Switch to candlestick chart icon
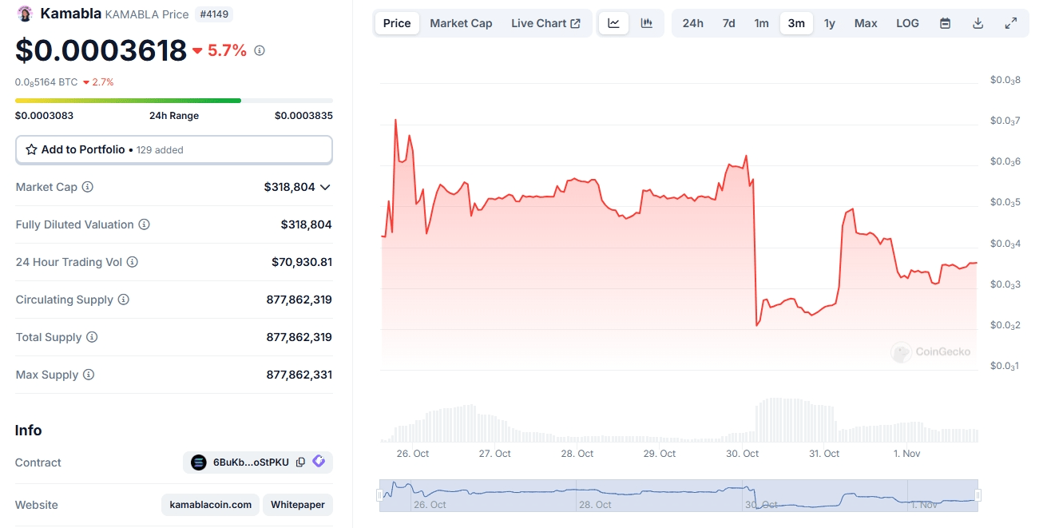This screenshot has height=528, width=1043. [x=647, y=23]
